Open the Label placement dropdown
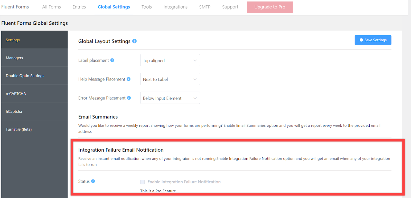 point(170,60)
